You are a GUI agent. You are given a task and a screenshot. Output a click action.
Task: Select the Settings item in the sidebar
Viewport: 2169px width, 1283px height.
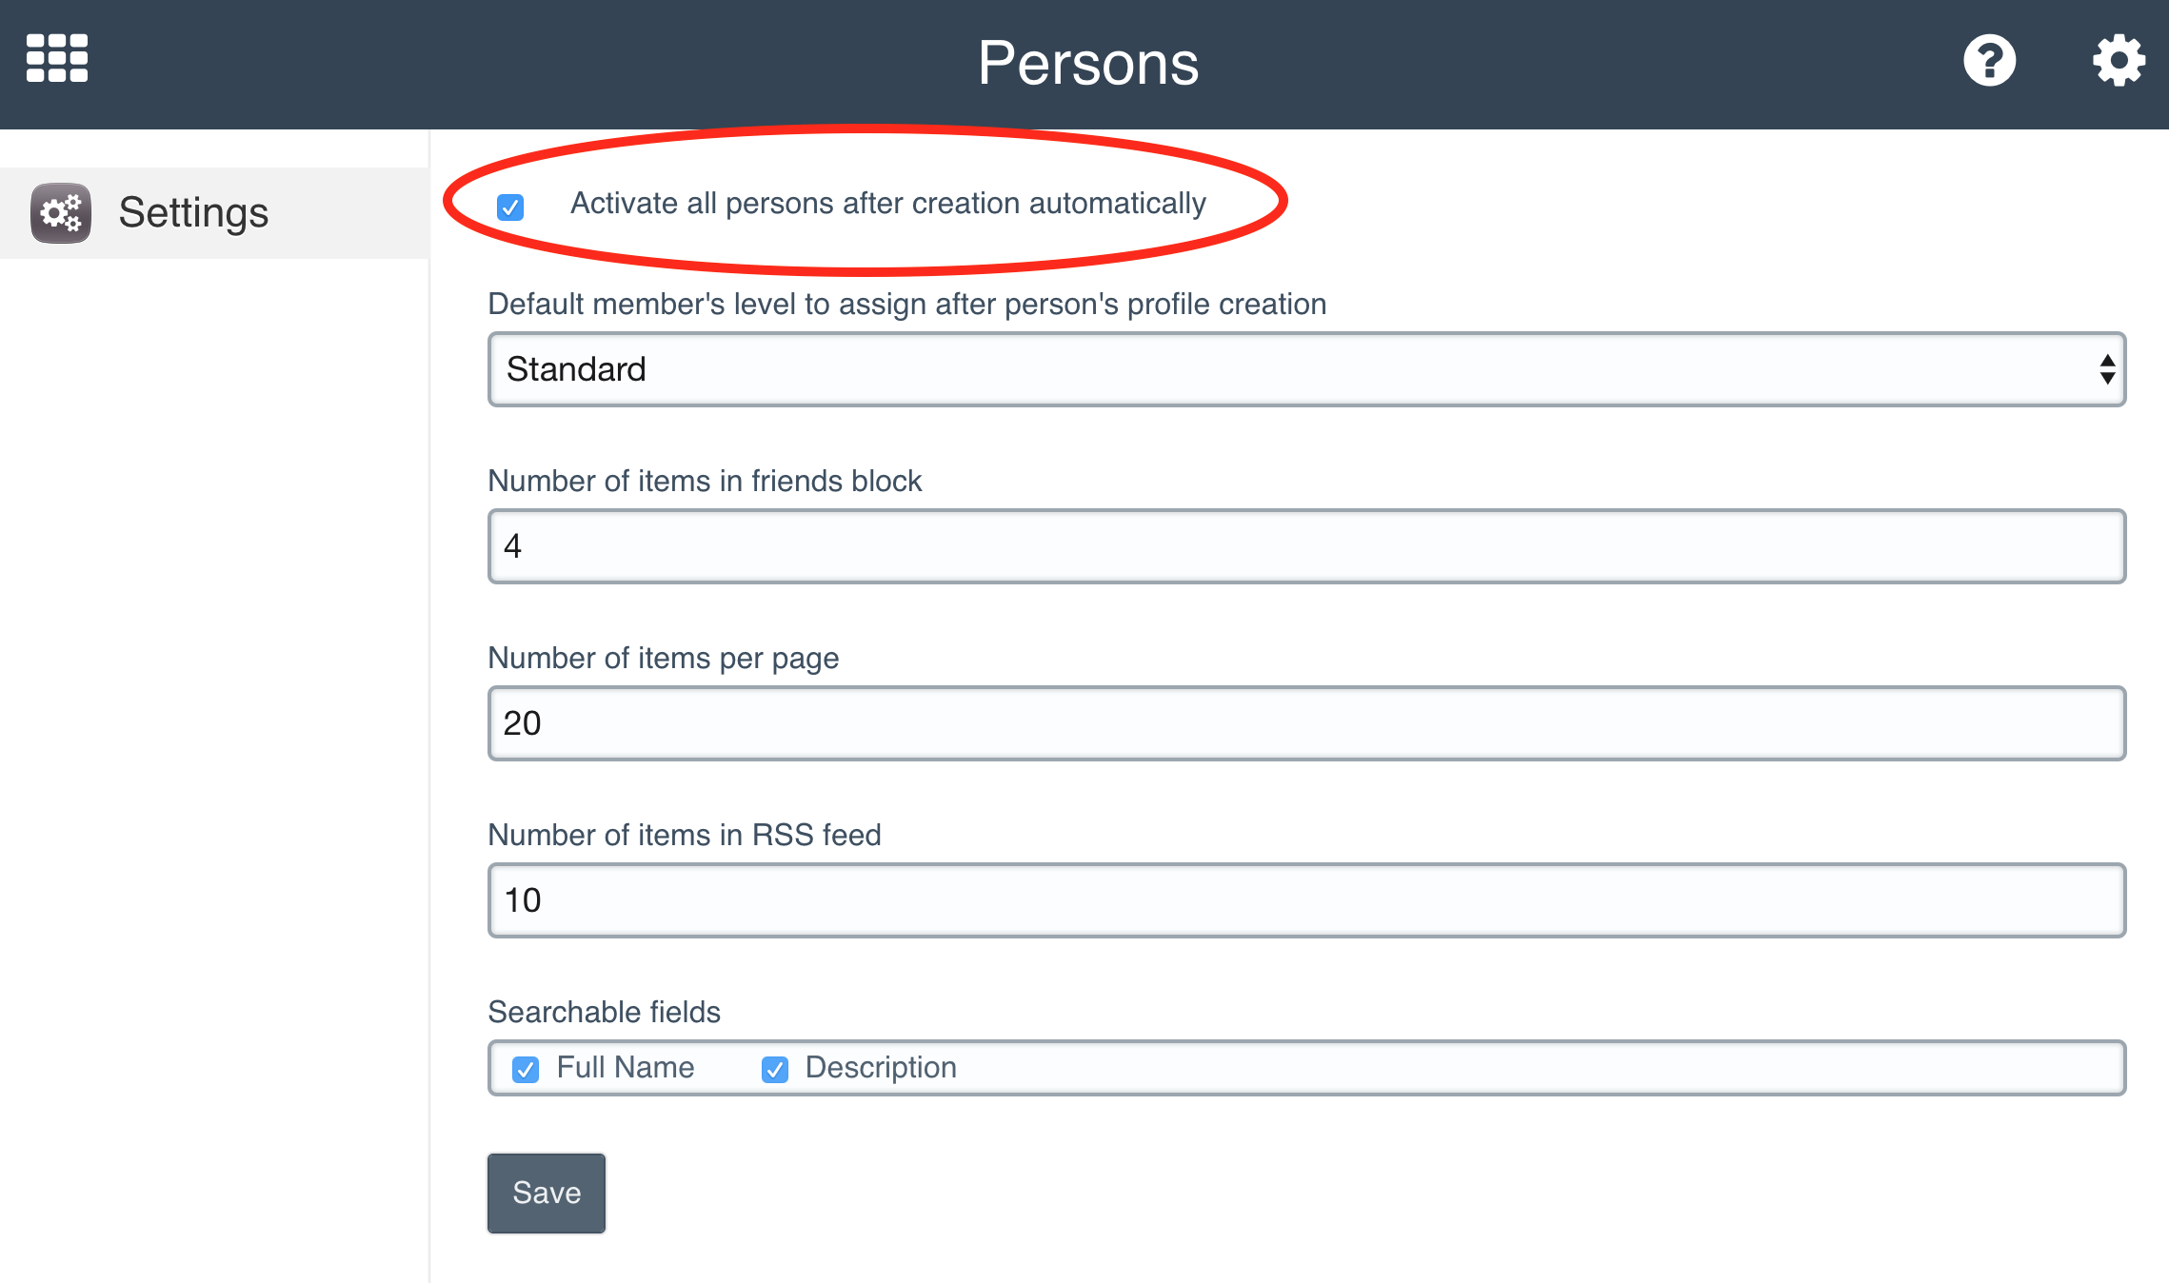[193, 212]
